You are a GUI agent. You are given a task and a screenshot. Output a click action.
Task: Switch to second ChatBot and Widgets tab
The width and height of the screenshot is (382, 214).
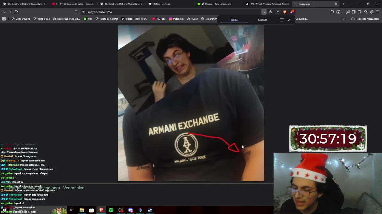click(x=121, y=4)
